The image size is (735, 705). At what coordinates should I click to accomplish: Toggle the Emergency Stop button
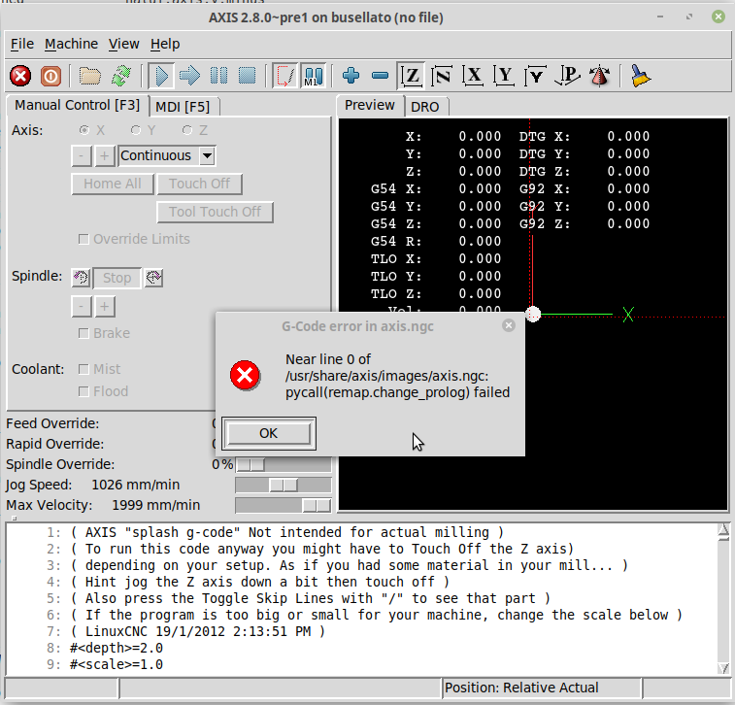click(20, 76)
